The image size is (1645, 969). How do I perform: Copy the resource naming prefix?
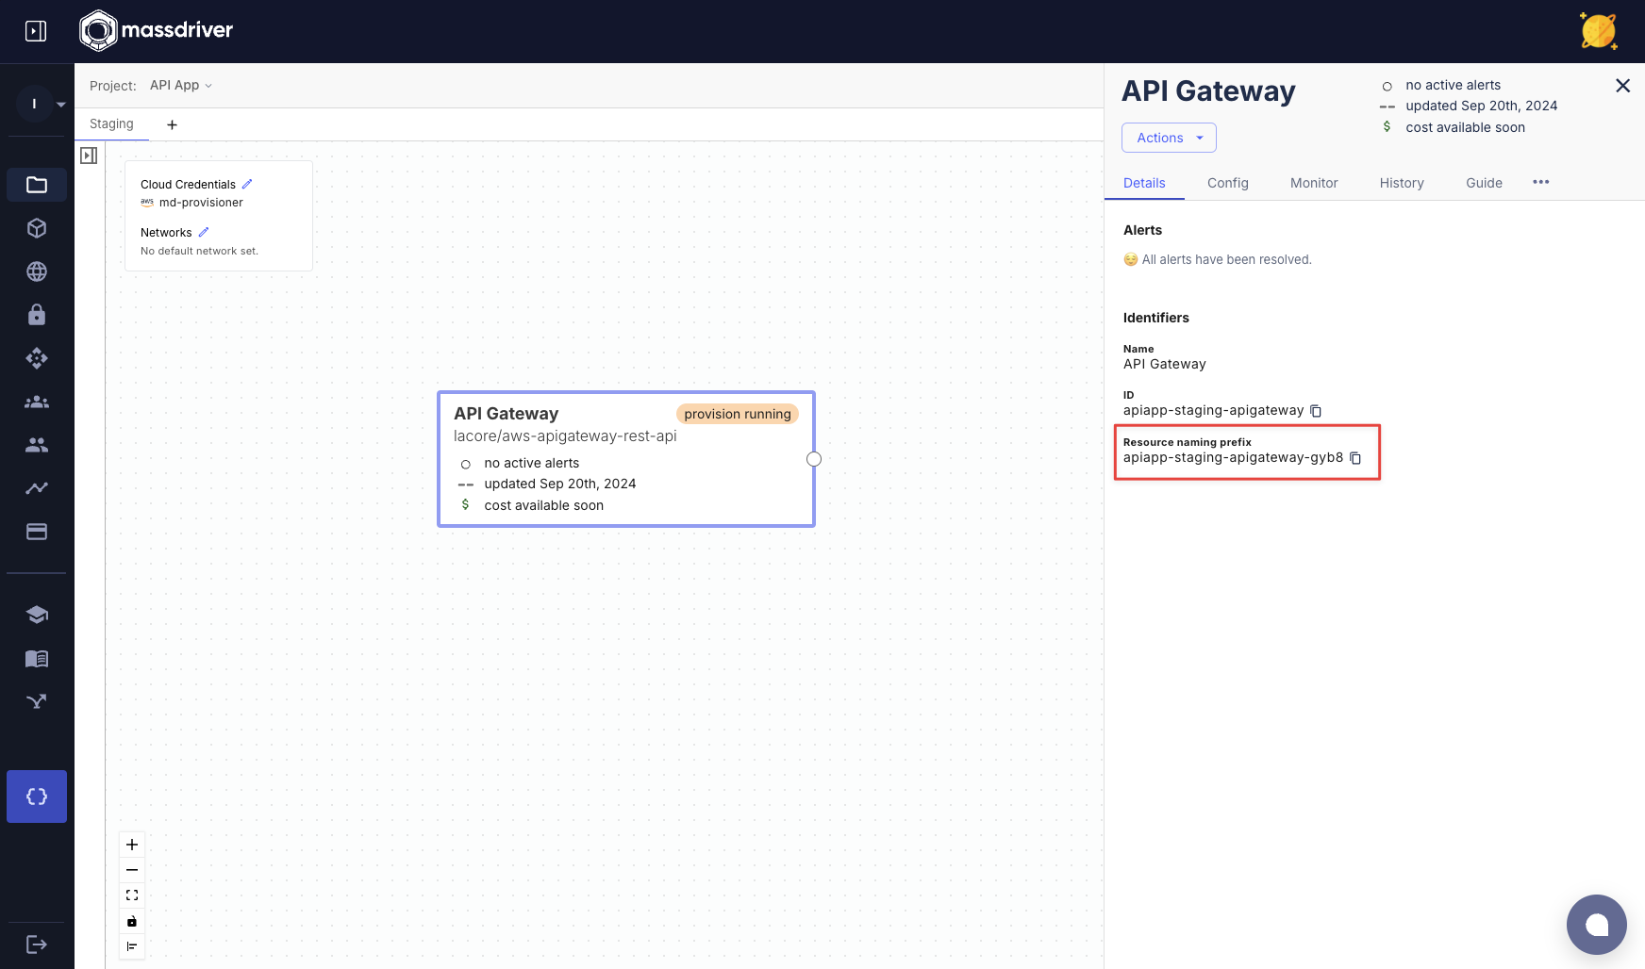[x=1355, y=458]
